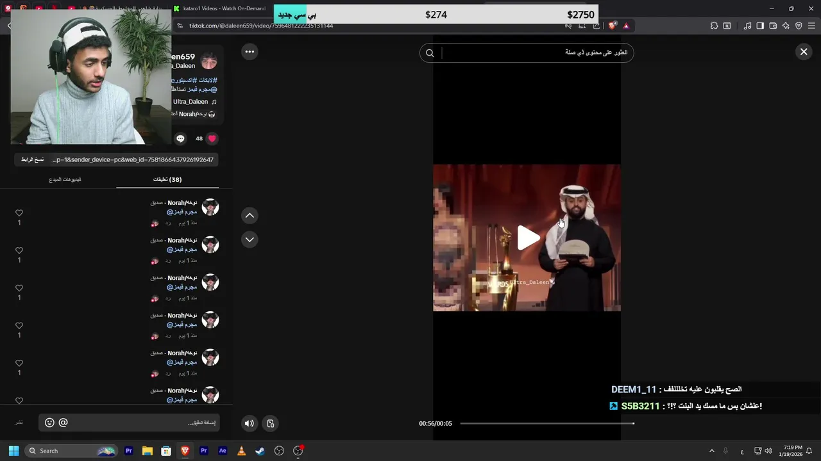Open OBS Studio with red recording badge
The width and height of the screenshot is (821, 461).
point(298,451)
